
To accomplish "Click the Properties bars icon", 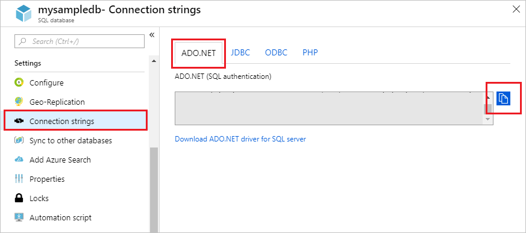I will pyautogui.click(x=19, y=179).
